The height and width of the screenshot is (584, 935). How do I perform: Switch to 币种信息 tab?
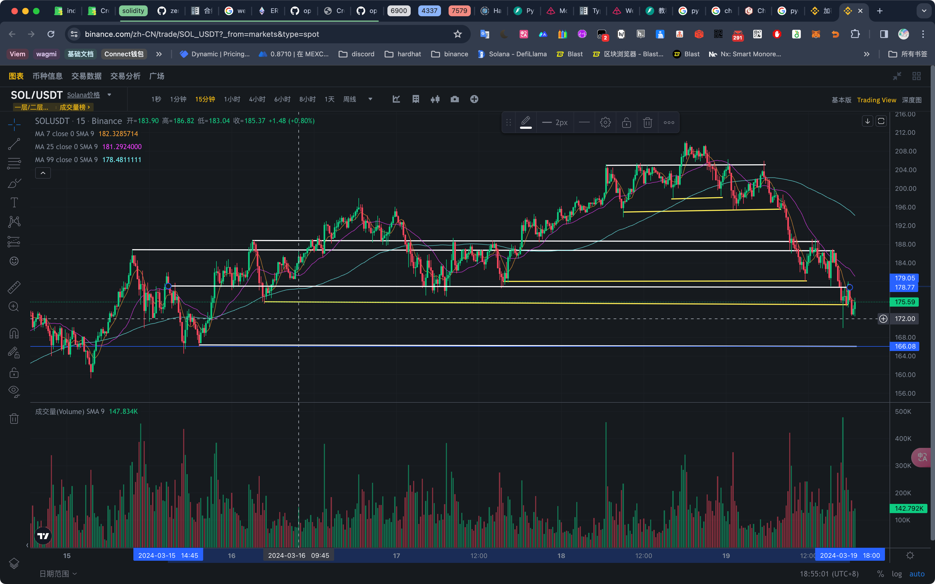pyautogui.click(x=48, y=76)
